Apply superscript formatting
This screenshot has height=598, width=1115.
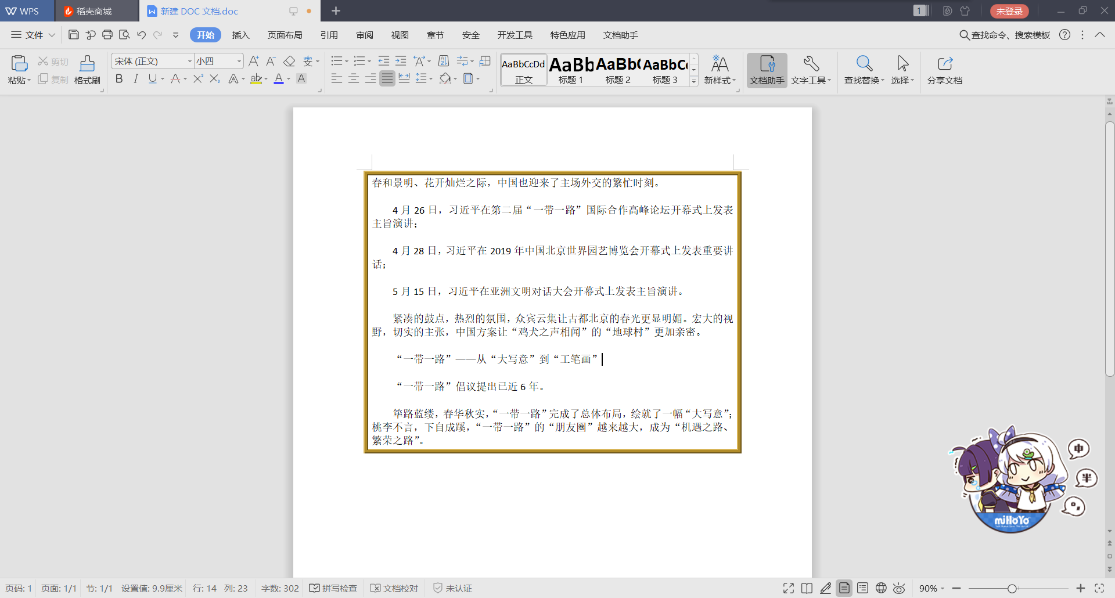coord(198,78)
